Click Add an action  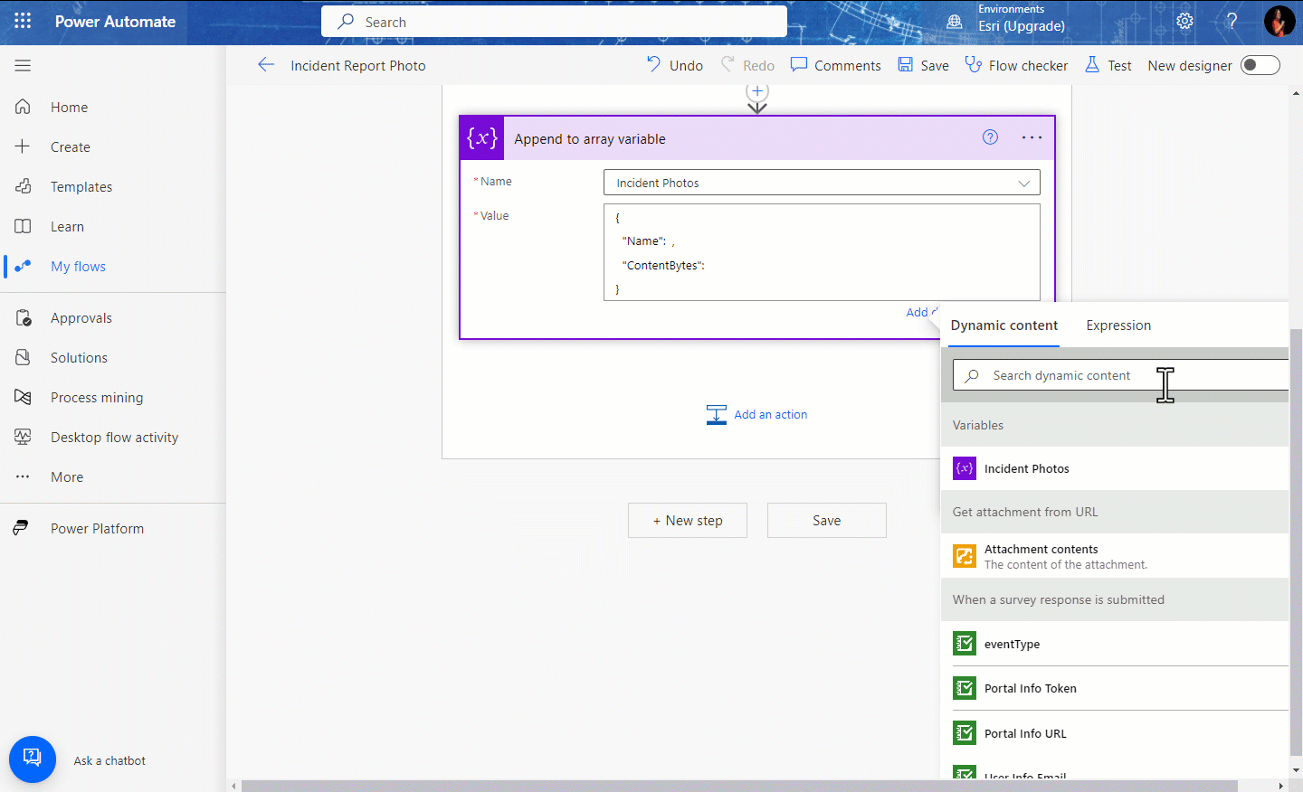pos(757,414)
